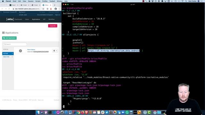Open the gear dropdown for React Native app
Screen dimensions: 205x115
[x=55, y=51]
